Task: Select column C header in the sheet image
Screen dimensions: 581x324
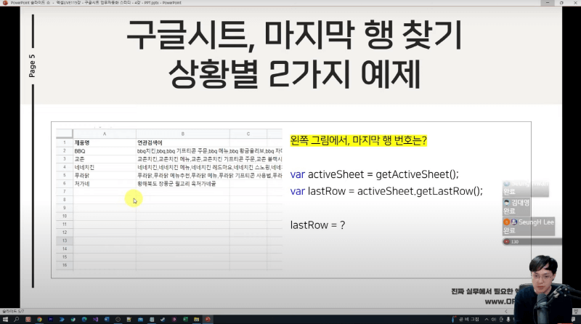Action: click(248, 134)
